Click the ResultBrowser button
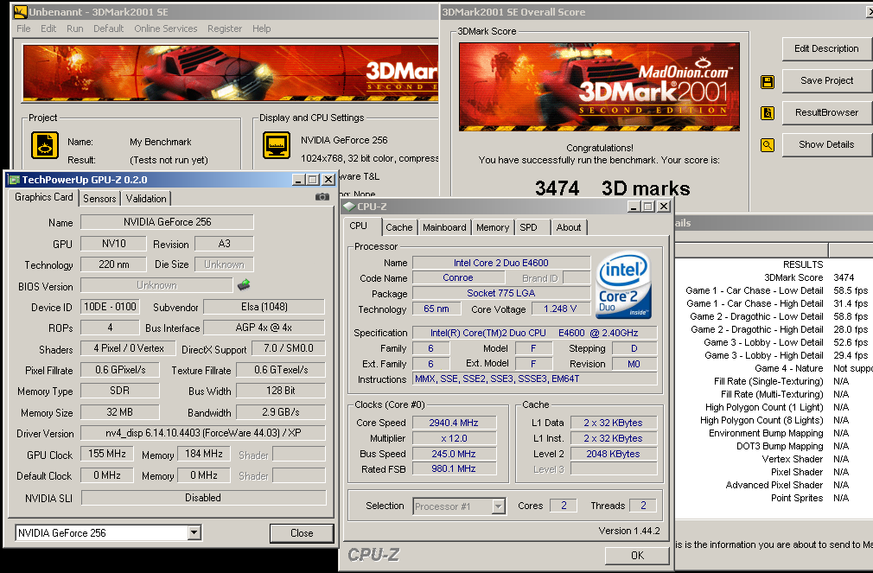The image size is (873, 573). (826, 112)
